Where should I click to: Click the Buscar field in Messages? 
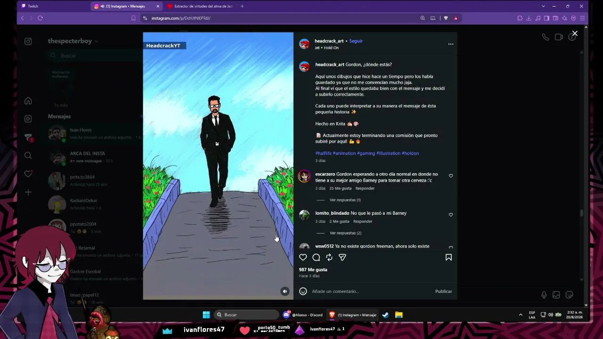94,56
